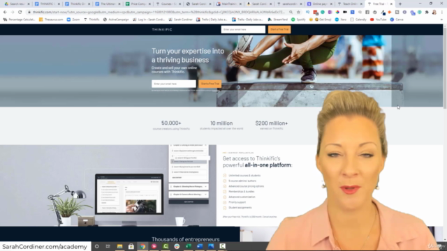Go back using the browser back arrow
The width and height of the screenshot is (447, 251).
[x=5, y=13]
